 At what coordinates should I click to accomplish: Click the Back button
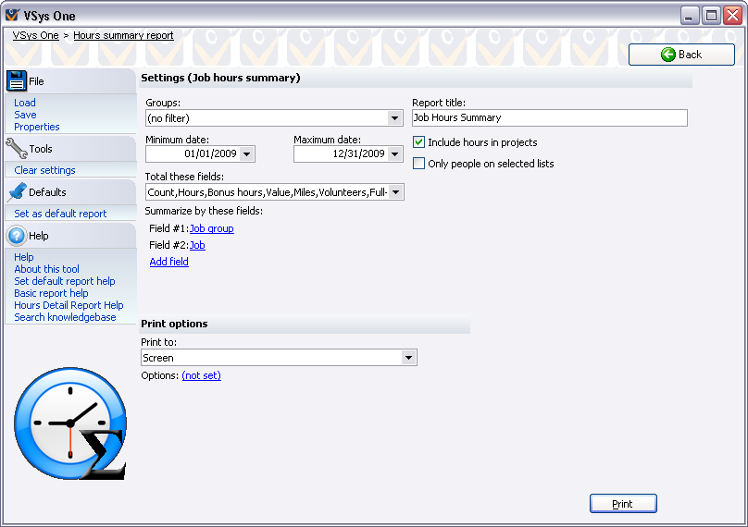[x=681, y=55]
